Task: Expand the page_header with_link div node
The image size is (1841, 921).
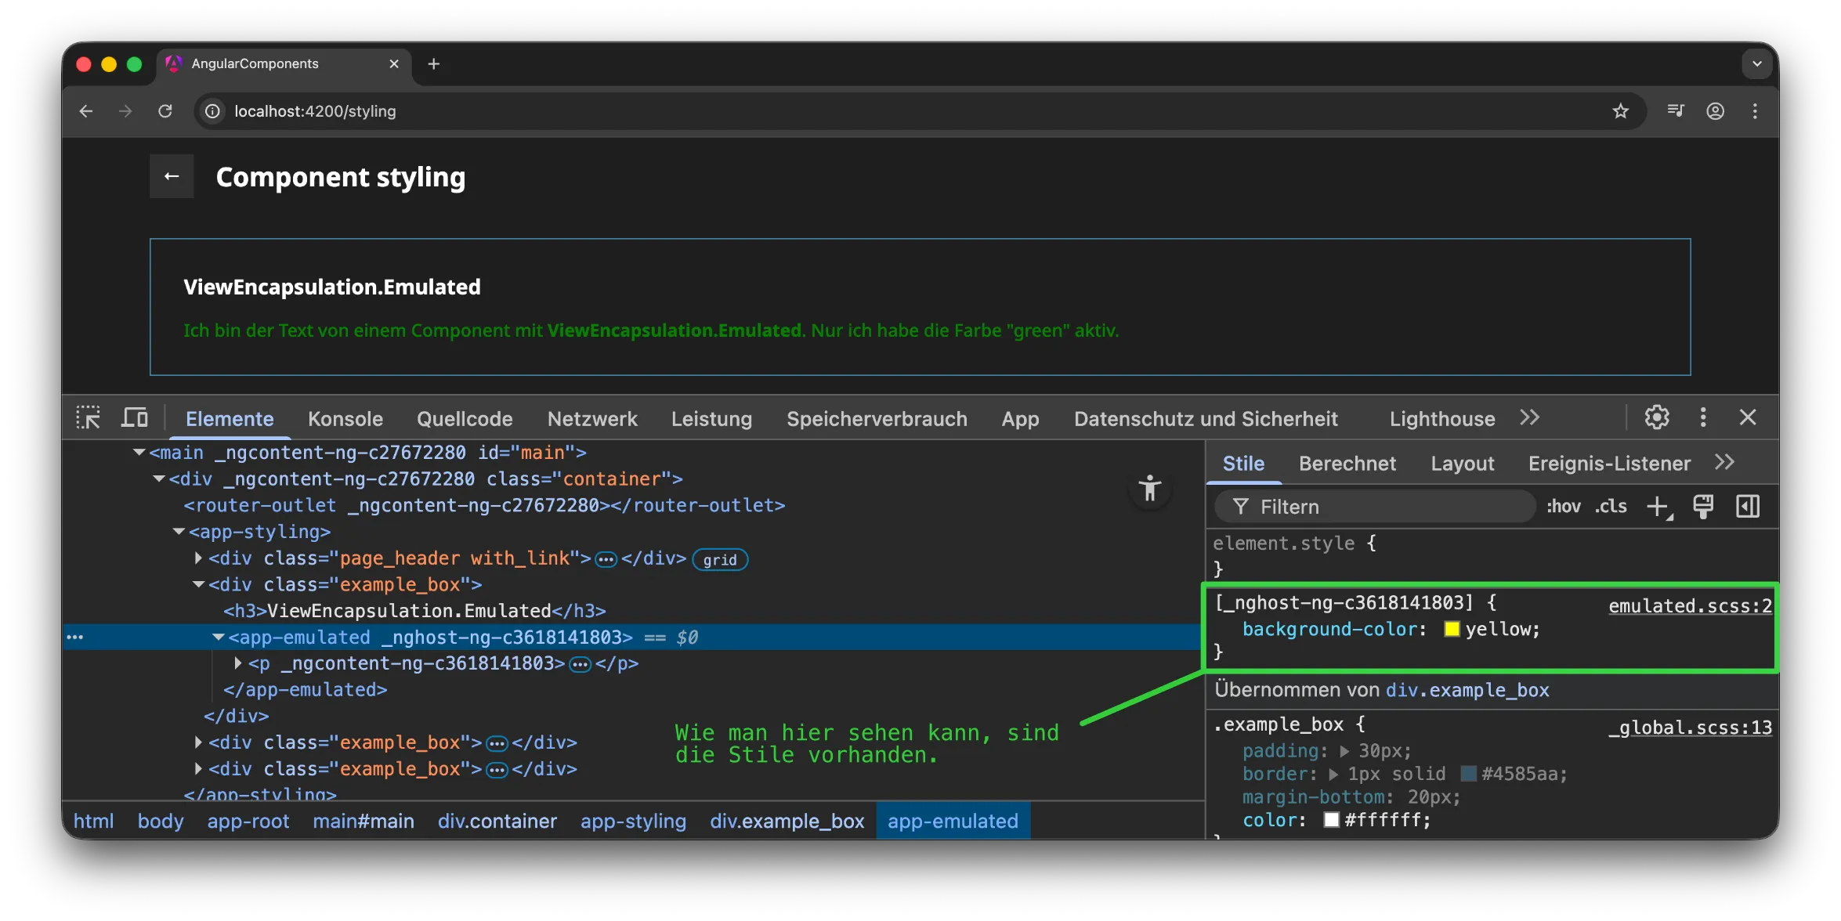Action: [198, 558]
